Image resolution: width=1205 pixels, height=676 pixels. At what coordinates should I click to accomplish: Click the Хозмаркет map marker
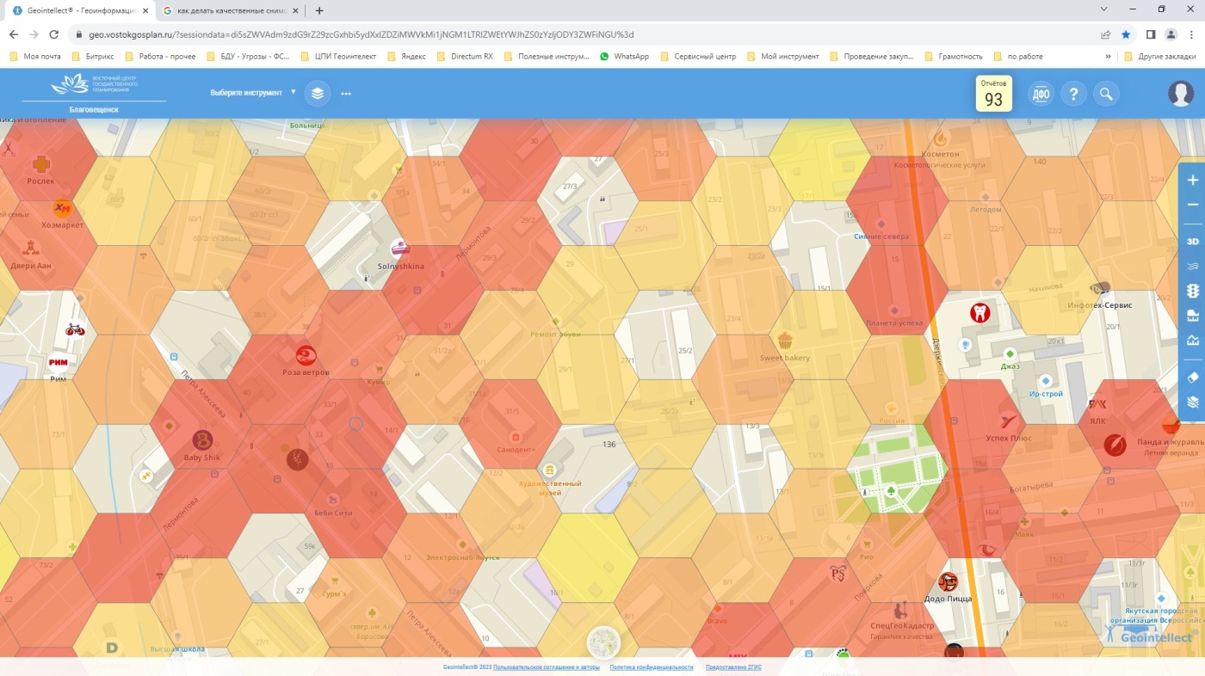pos(63,209)
